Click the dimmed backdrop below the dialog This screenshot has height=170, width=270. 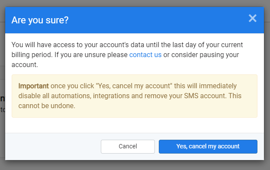pos(135,165)
